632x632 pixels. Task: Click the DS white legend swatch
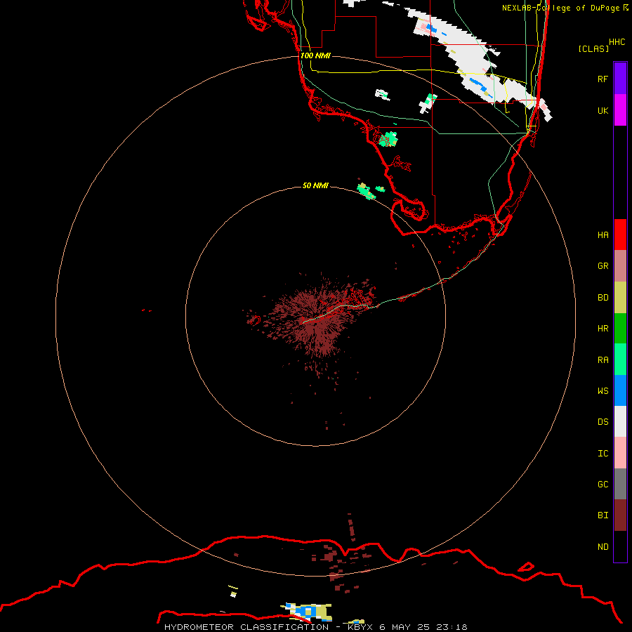(x=620, y=421)
